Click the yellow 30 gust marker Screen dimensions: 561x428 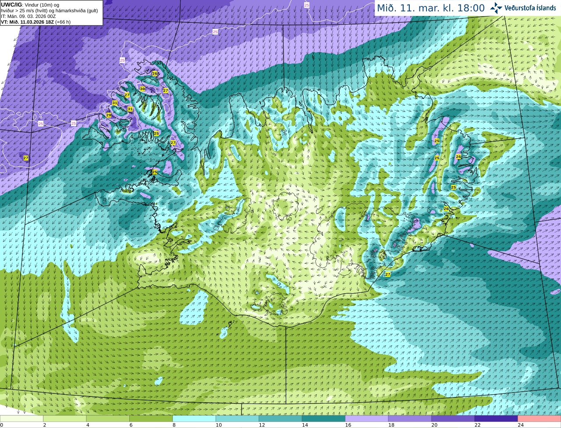[x=142, y=89]
